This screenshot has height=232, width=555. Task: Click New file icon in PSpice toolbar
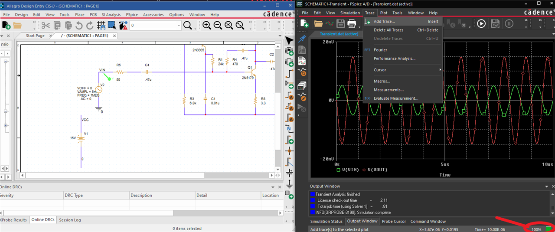click(x=304, y=23)
